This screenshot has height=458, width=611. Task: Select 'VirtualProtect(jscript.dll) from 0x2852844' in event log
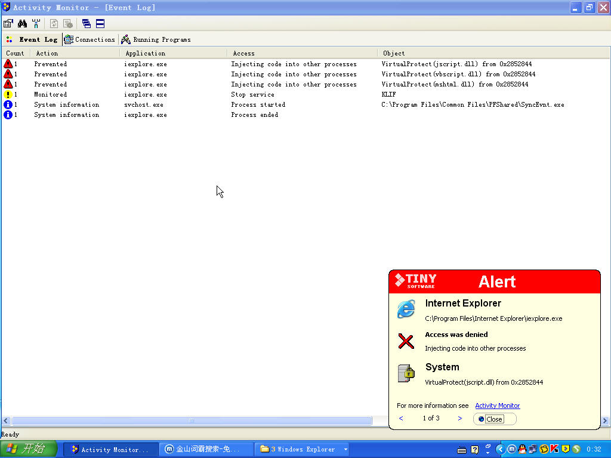456,64
